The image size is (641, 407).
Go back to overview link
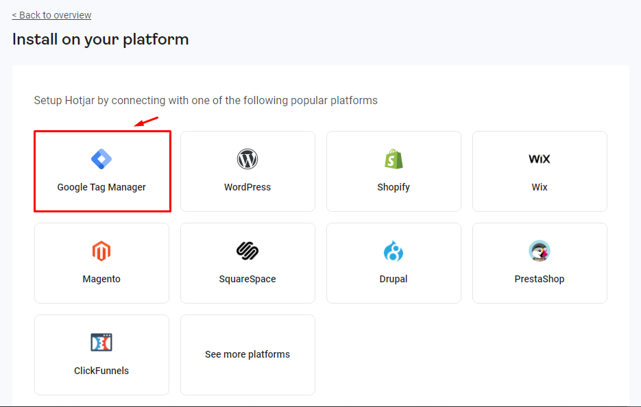click(x=51, y=15)
